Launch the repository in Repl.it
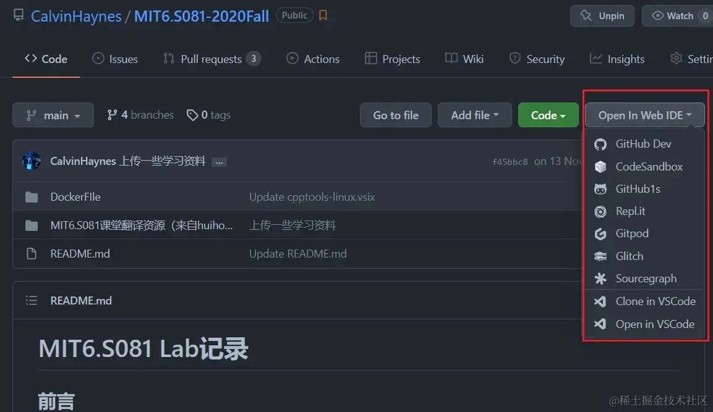Image resolution: width=713 pixels, height=412 pixels. (644, 211)
